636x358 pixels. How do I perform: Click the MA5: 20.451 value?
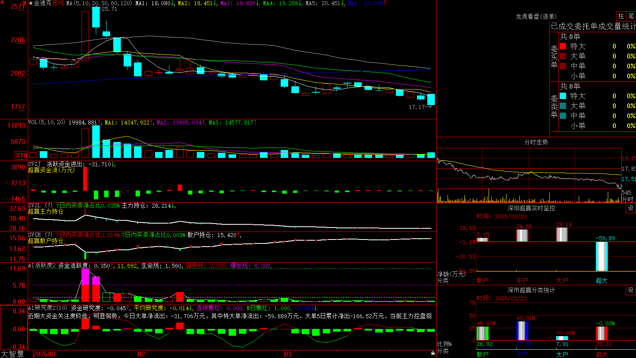coord(325,3)
